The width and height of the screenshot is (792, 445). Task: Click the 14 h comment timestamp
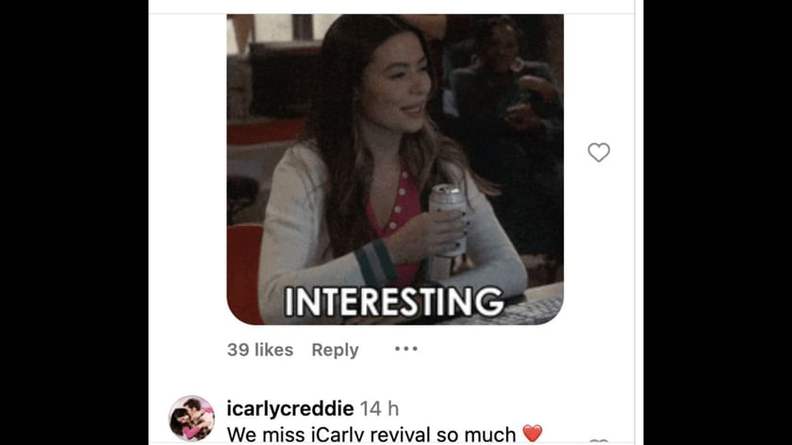coord(379,408)
